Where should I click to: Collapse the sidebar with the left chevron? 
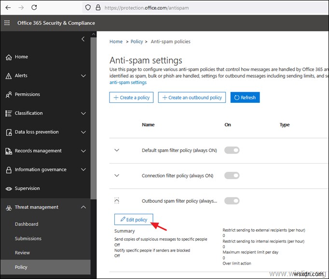83,39
